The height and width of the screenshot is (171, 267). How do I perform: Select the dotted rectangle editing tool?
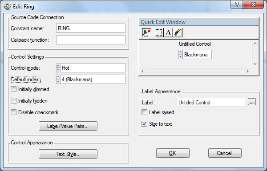(x=159, y=32)
